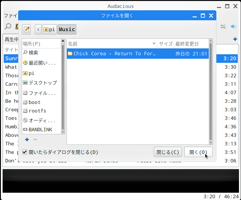Sort files by the サイズ column
This screenshot has width=241, height=200.
(166, 44)
